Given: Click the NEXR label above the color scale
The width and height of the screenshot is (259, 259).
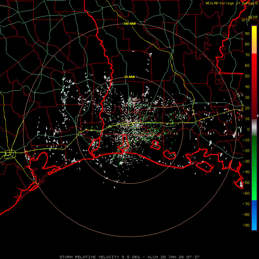Looking at the screenshot, I should point(253,17).
